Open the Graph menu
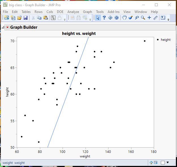The image size is (177, 167). [x=88, y=12]
